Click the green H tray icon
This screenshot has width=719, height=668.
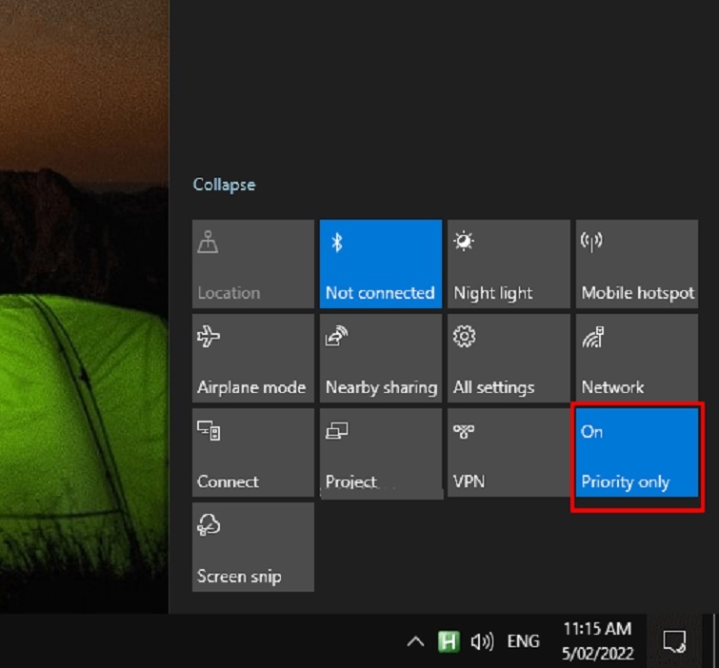coord(449,642)
